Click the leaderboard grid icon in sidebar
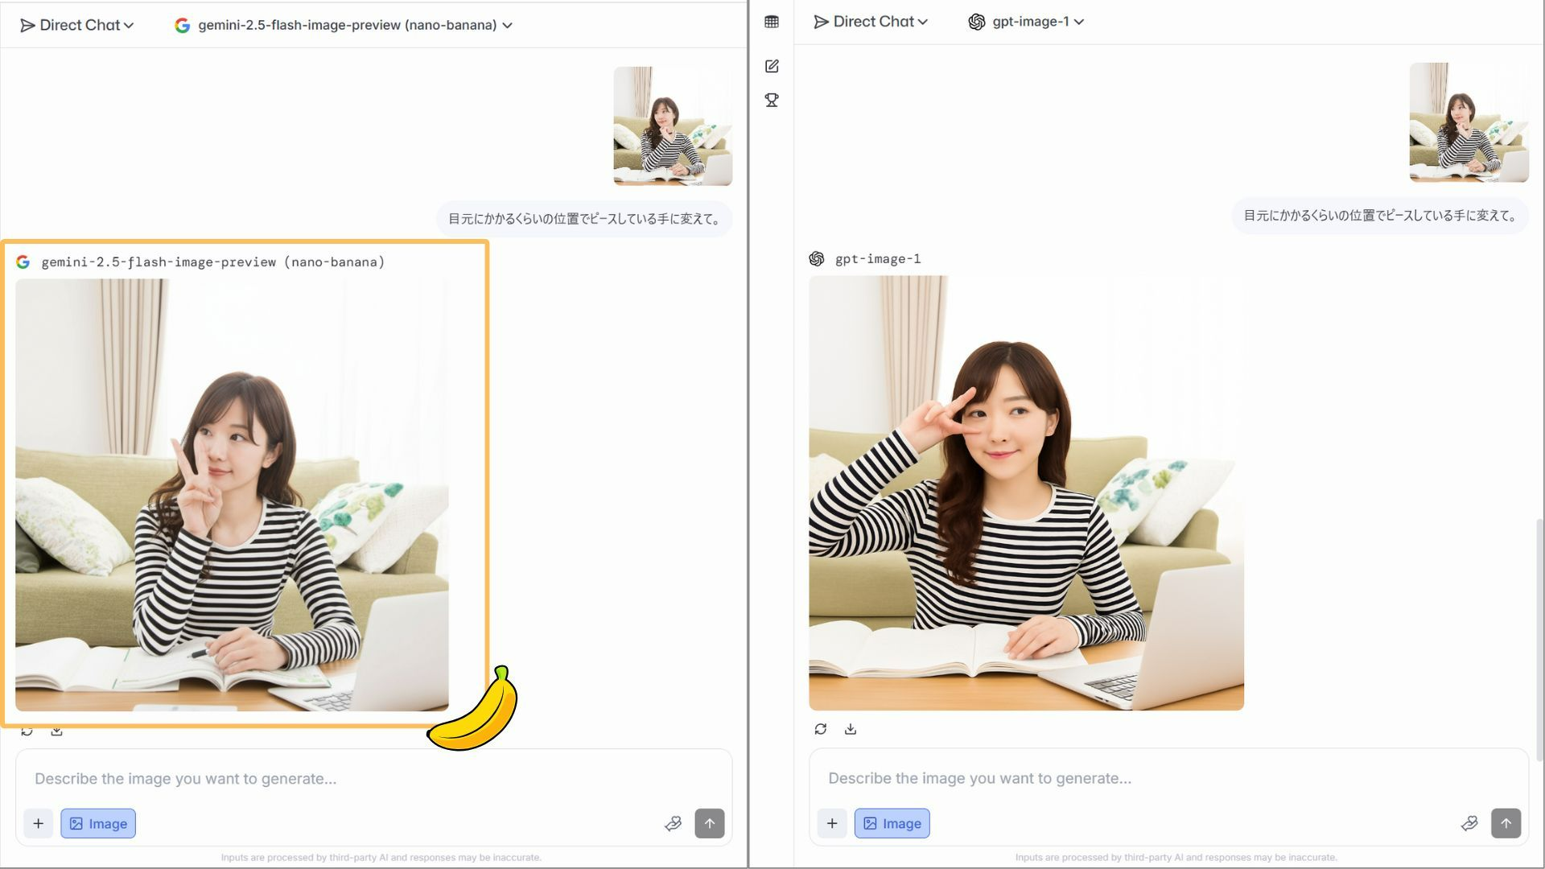Screen dimensions: 1545x869 772,22
